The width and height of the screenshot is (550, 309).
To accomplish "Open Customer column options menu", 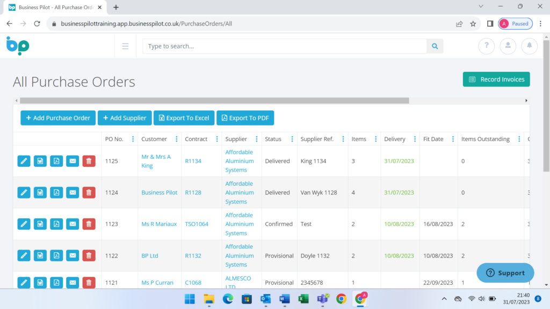I will tap(176, 139).
